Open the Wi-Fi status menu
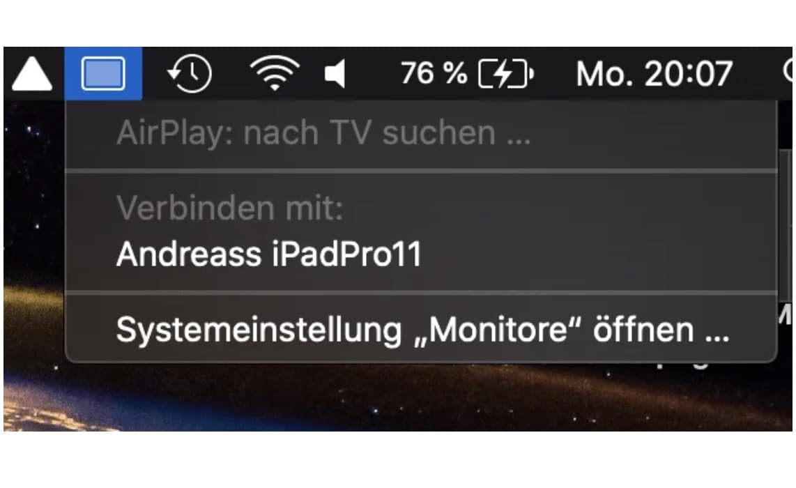 coord(275,74)
